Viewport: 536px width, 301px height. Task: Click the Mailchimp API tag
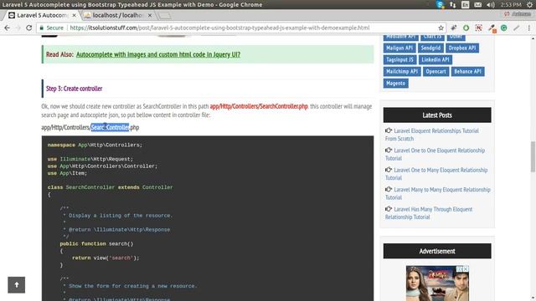tap(402, 72)
